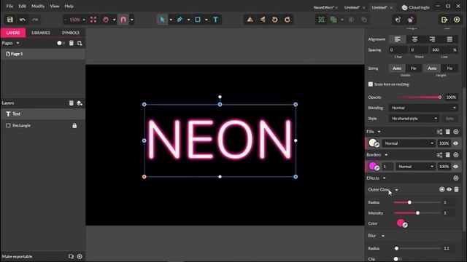
Task: Open the No shared style dropdown
Action: (x=414, y=119)
